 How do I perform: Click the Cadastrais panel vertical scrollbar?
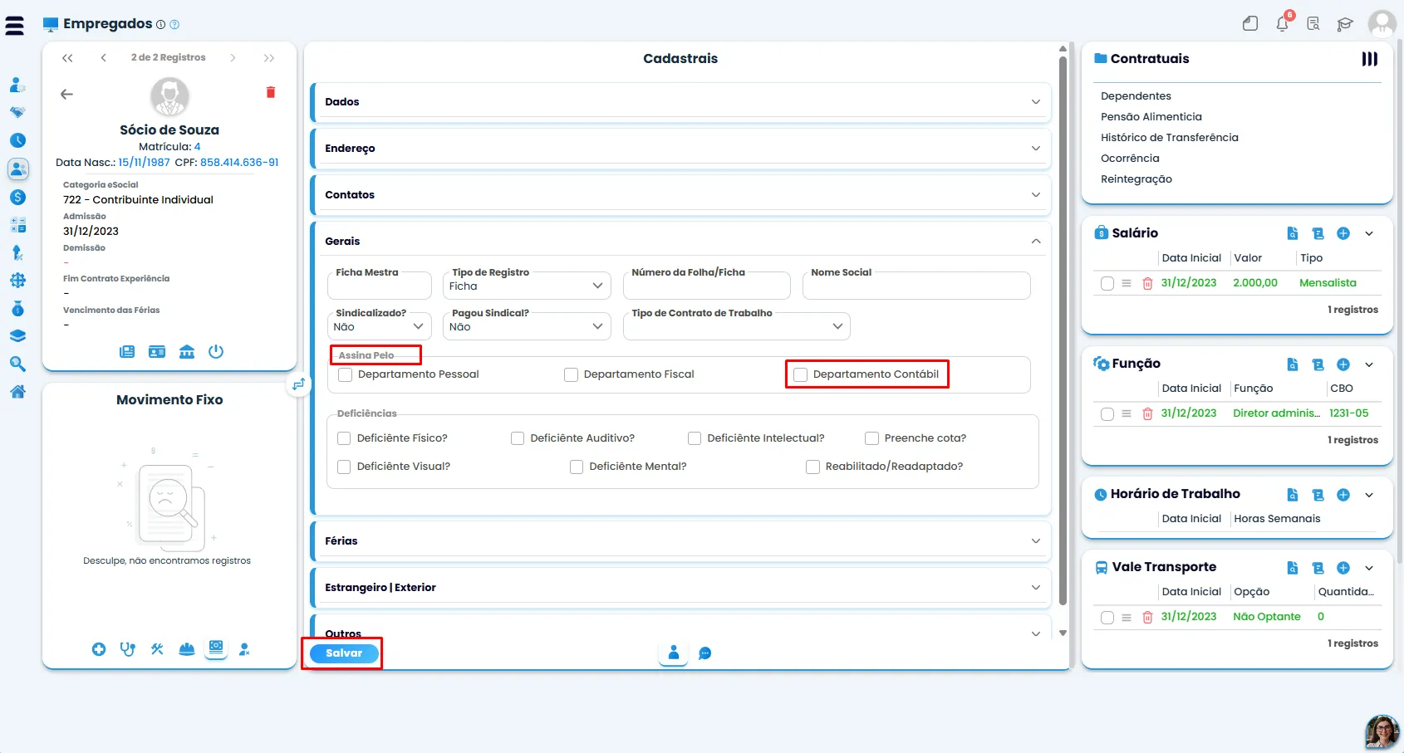coord(1063,332)
